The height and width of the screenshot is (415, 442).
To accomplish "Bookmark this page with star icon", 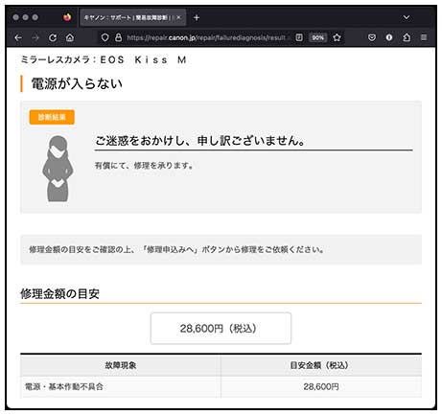I will click(337, 37).
